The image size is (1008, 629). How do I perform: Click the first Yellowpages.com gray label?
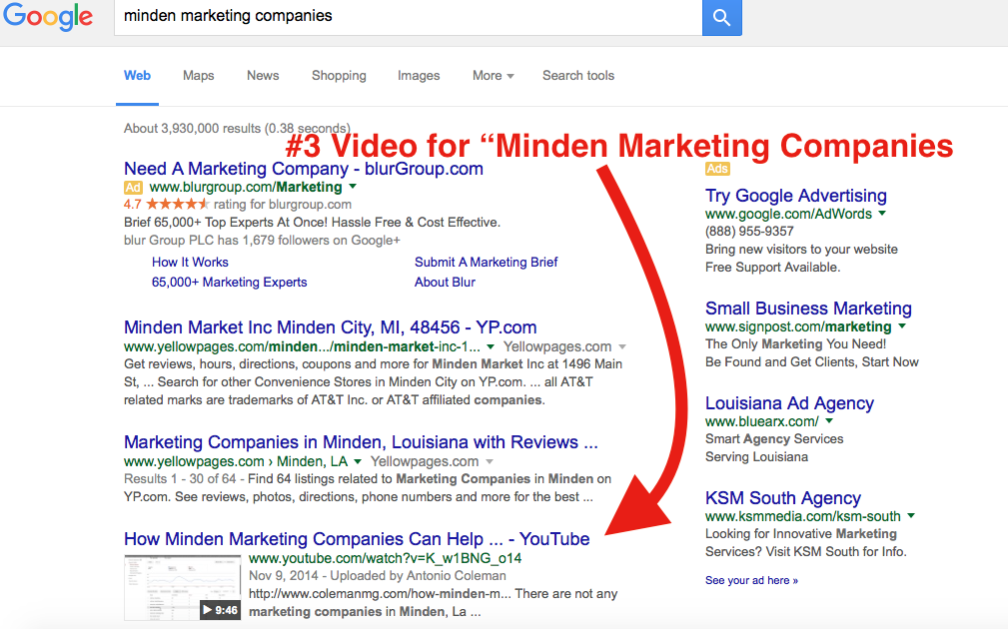click(557, 346)
